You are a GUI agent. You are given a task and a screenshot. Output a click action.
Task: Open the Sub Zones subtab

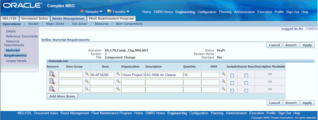coord(79,24)
